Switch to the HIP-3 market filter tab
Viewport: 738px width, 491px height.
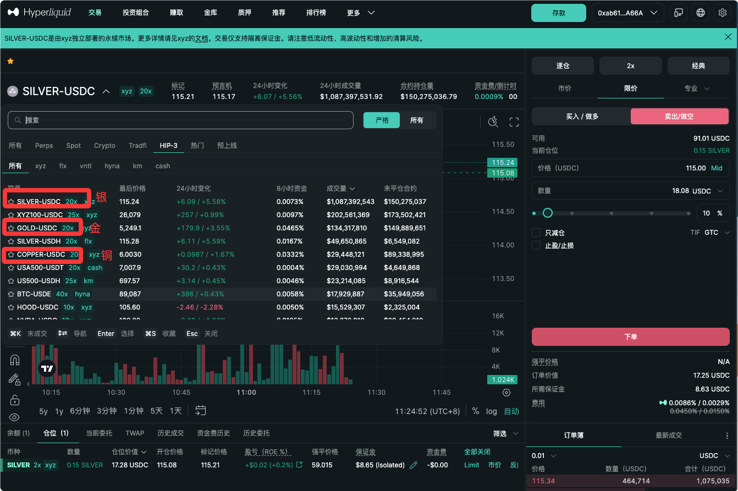167,145
